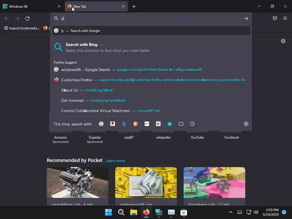Open Microsoft Store from the taskbar
This screenshot has height=219, width=292.
[184, 212]
